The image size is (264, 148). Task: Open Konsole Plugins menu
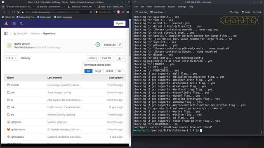click(172, 7)
